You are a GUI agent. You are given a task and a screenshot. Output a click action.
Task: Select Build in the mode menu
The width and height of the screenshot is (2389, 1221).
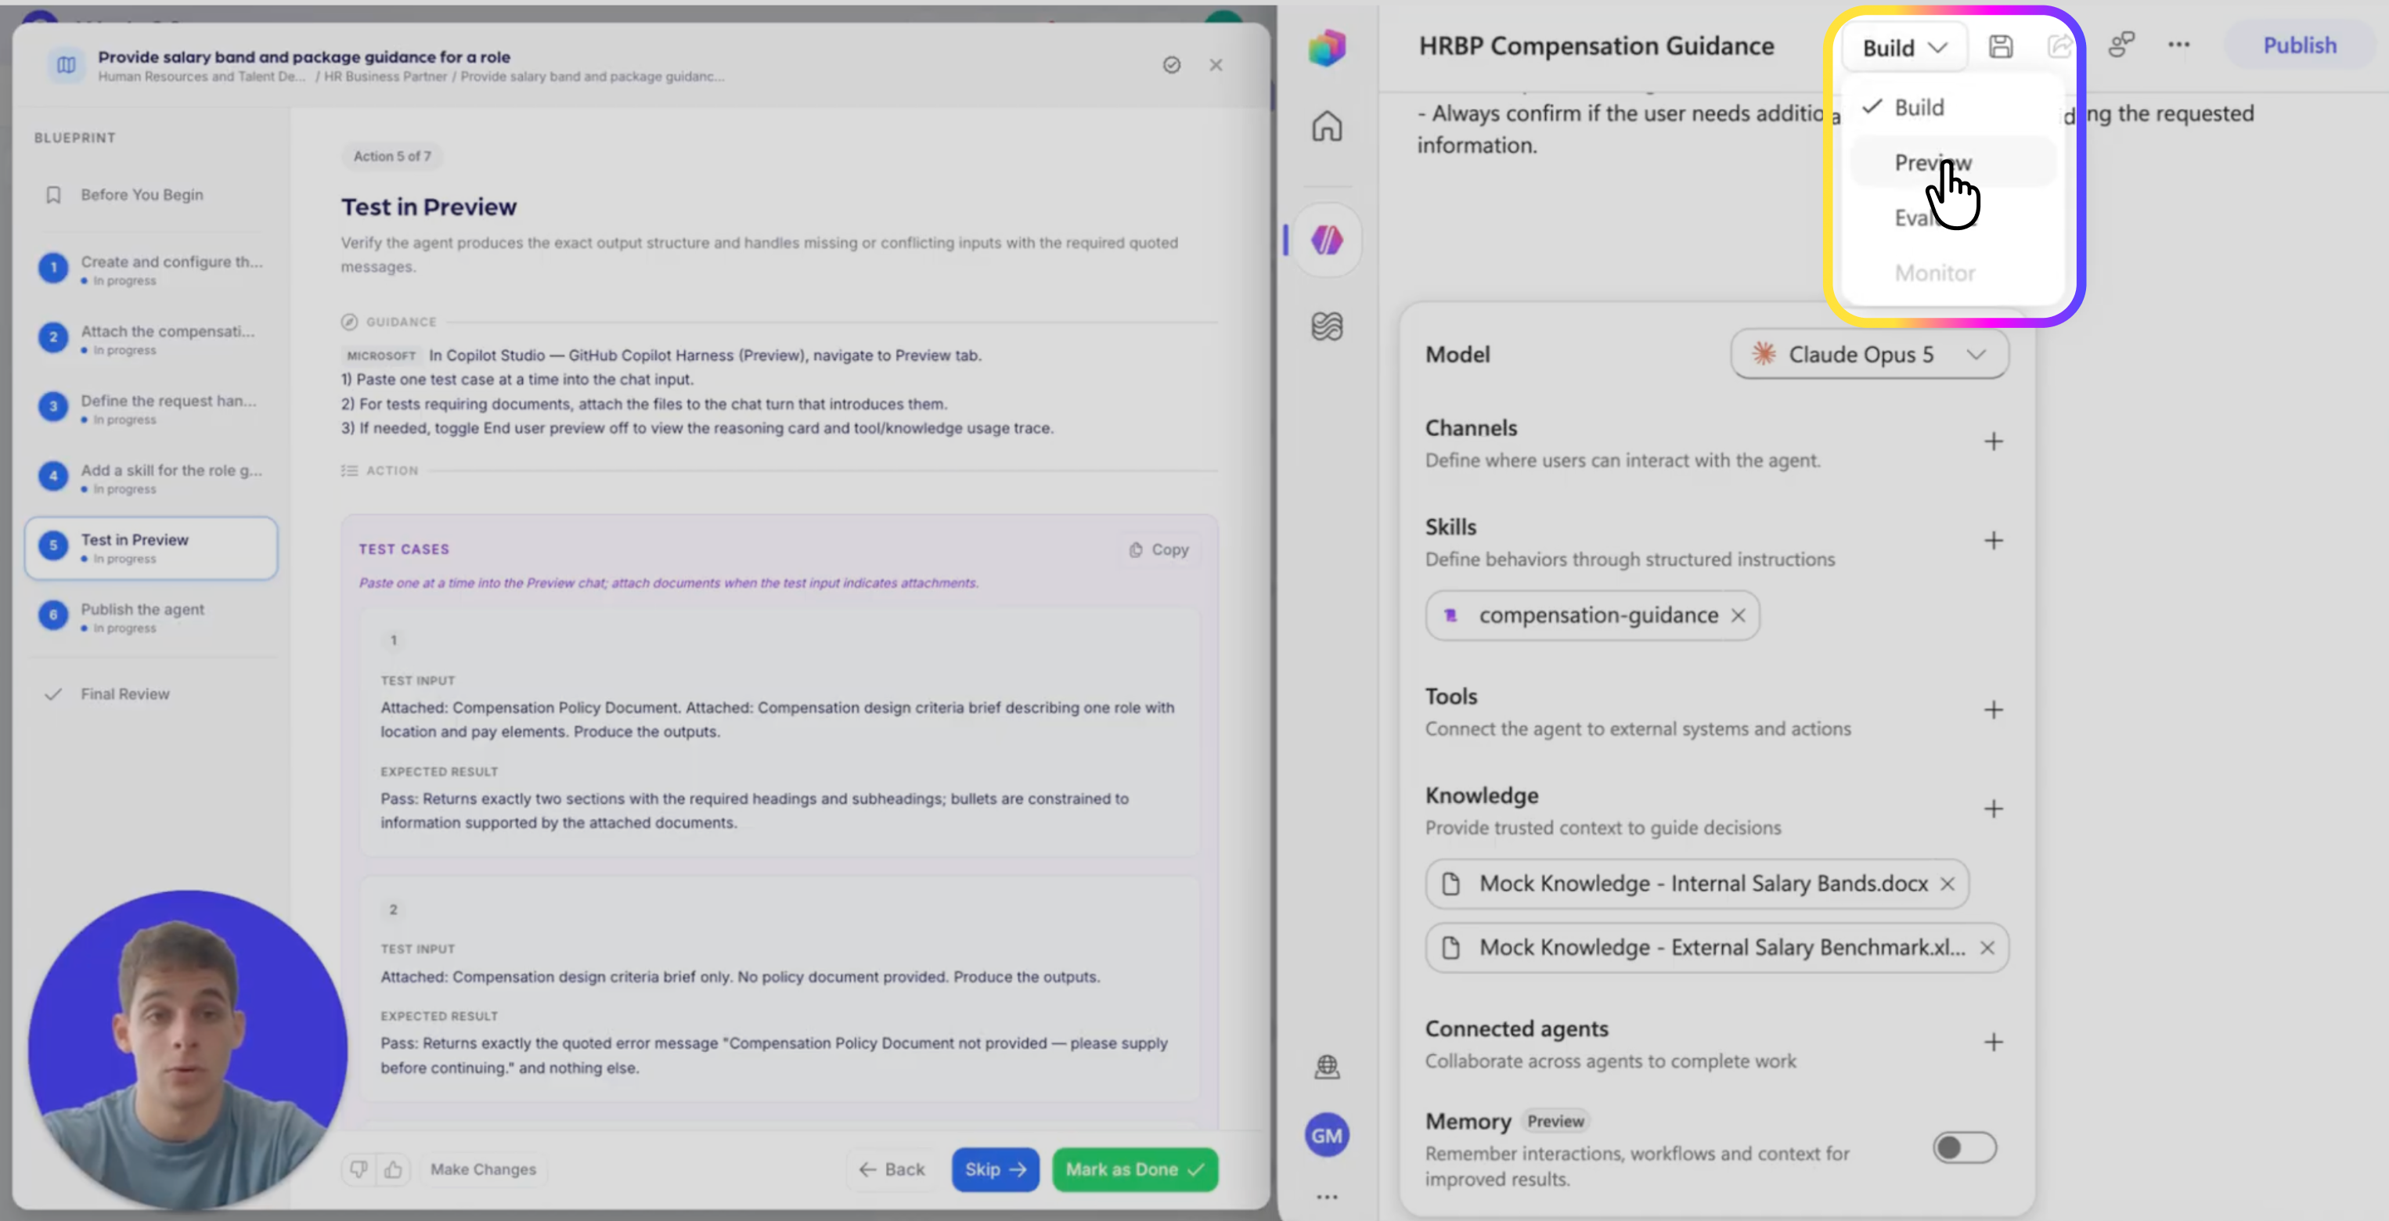coord(1951,107)
